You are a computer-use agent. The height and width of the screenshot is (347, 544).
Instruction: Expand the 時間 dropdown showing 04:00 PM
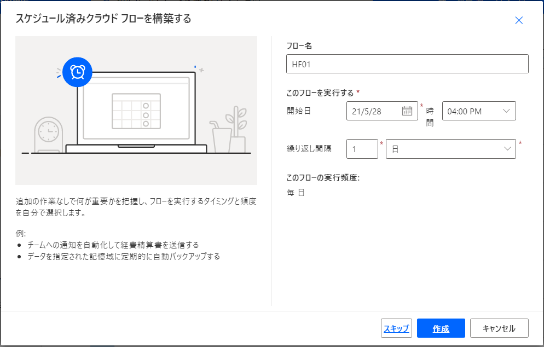point(479,111)
